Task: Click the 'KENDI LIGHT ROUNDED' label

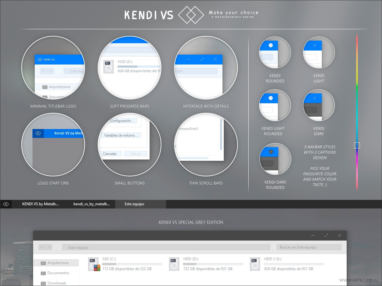Action: click(273, 131)
